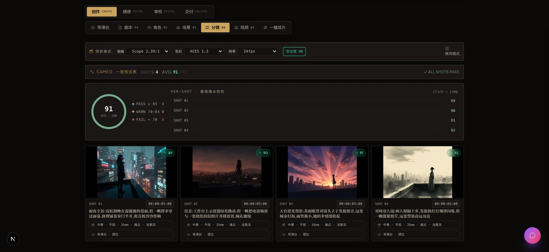
Task: Edit SHOT 03 timecode 00:00:05:00
Action: [x=351, y=204]
